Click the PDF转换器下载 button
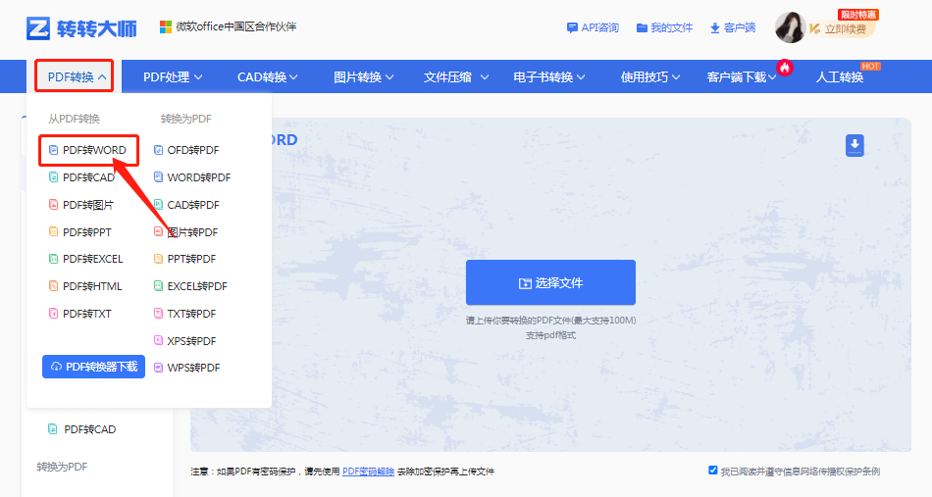 tap(93, 367)
